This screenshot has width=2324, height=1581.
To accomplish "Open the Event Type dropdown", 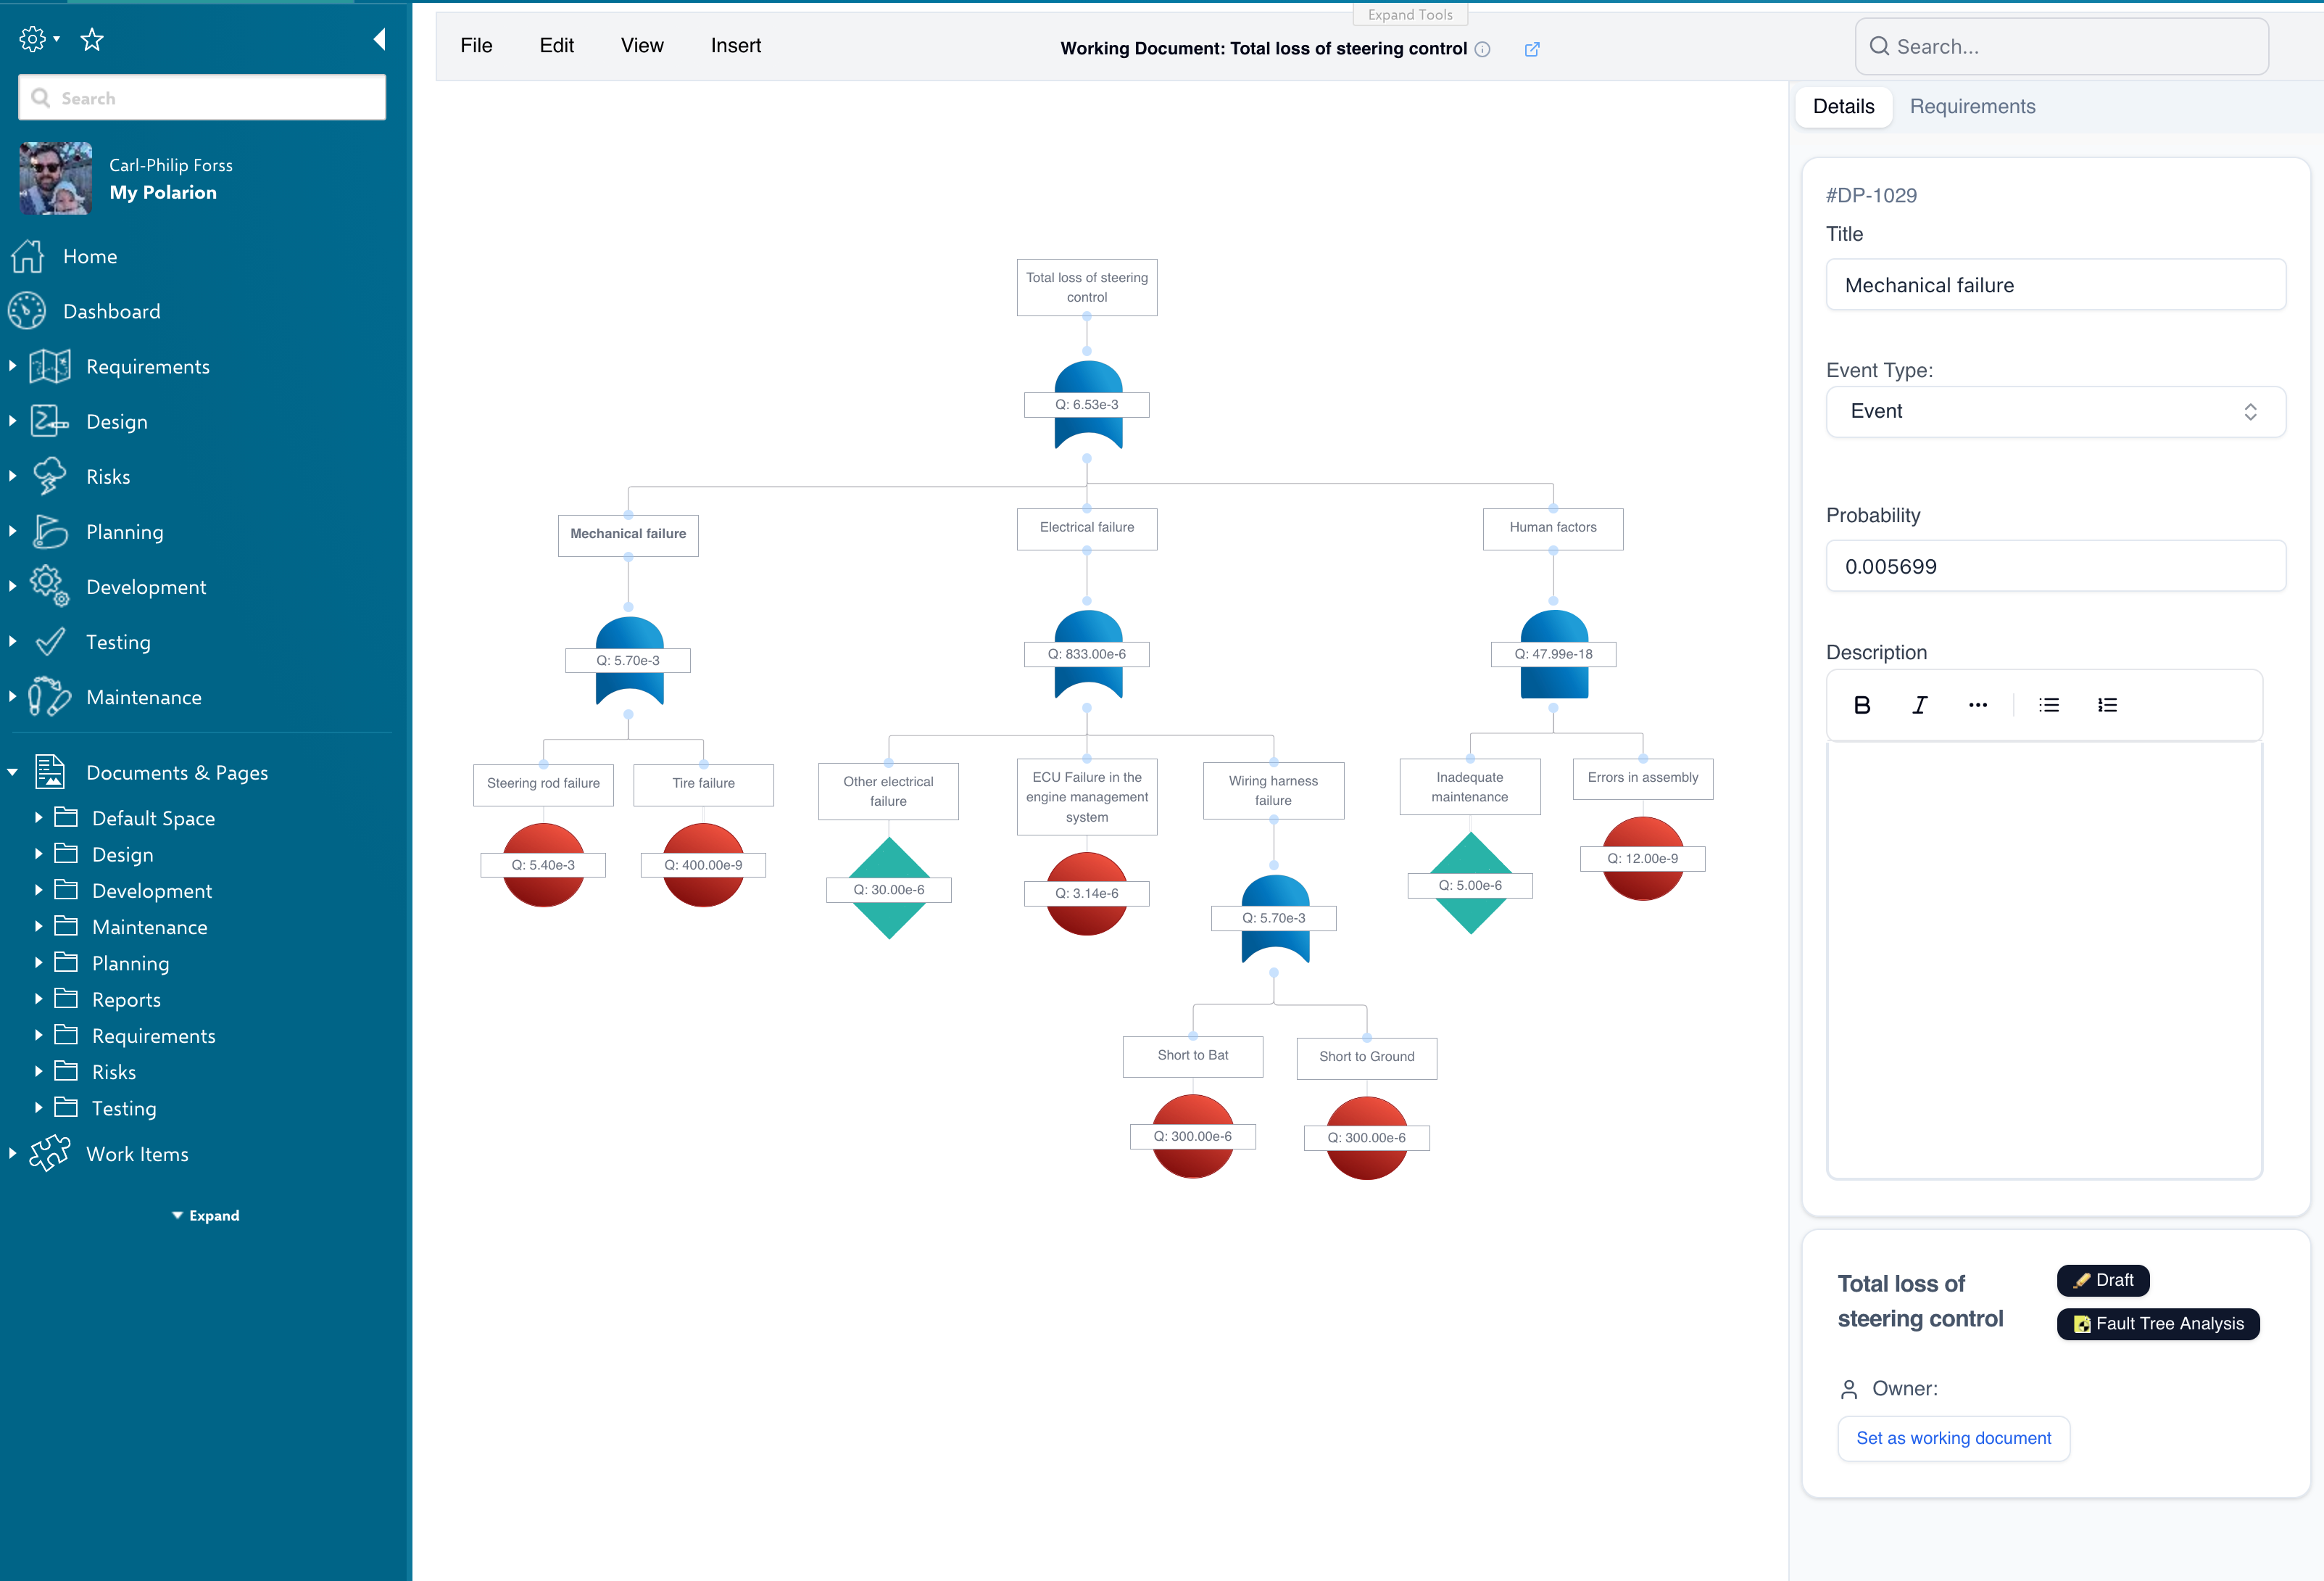I will click(2055, 411).
